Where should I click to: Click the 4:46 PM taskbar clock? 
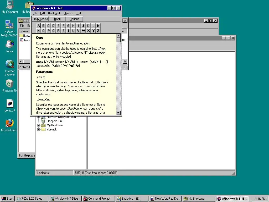click(x=260, y=199)
